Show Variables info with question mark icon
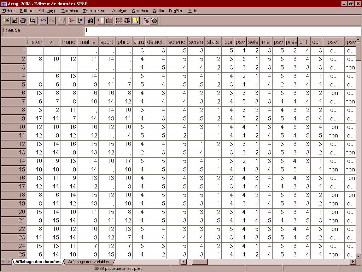362x272 pixels. 80,20
